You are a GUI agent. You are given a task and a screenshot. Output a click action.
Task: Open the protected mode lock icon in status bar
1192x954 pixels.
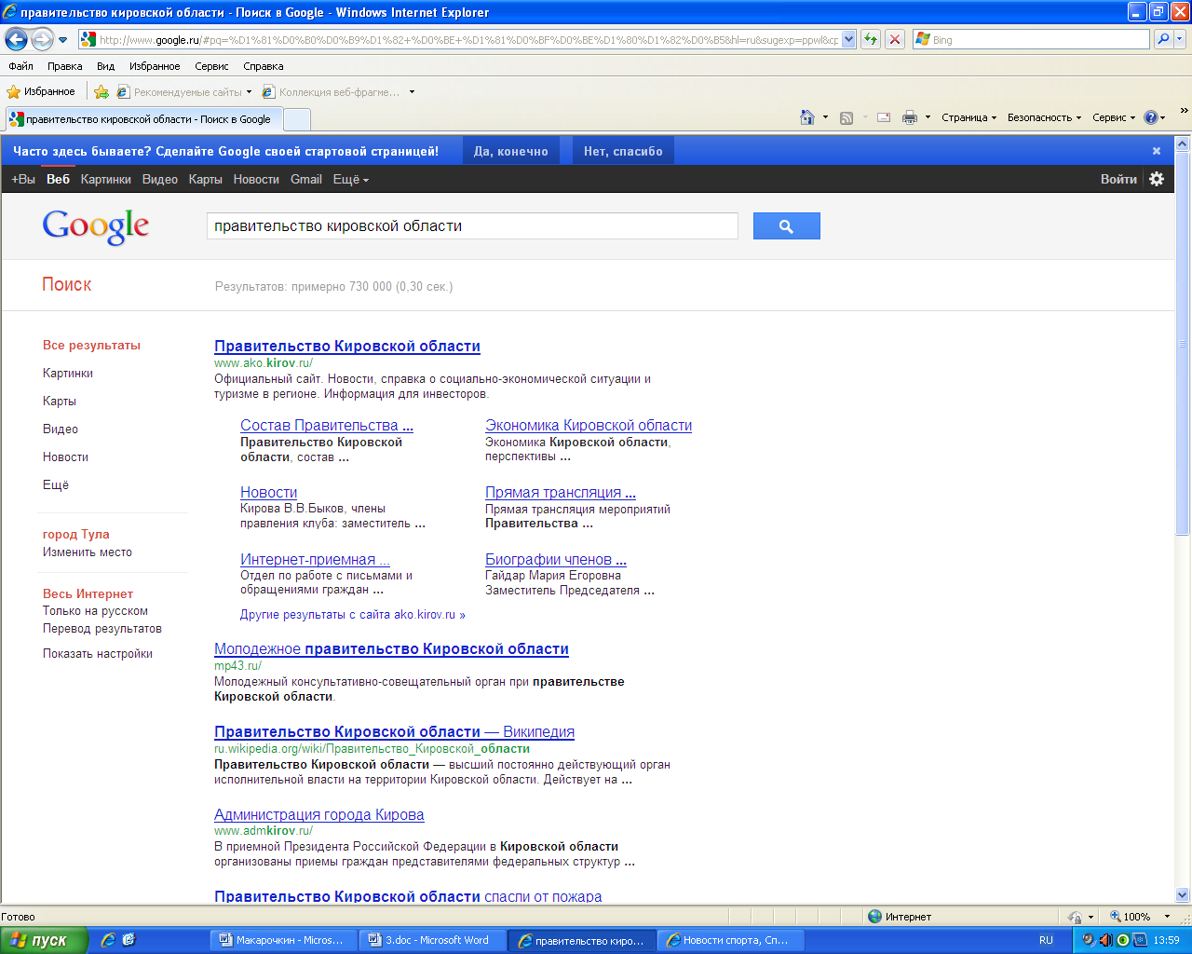(x=1076, y=917)
